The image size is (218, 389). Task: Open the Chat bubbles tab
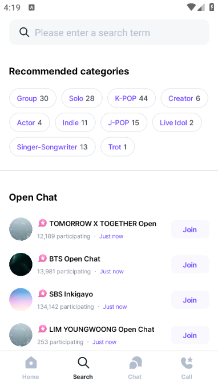tap(135, 363)
